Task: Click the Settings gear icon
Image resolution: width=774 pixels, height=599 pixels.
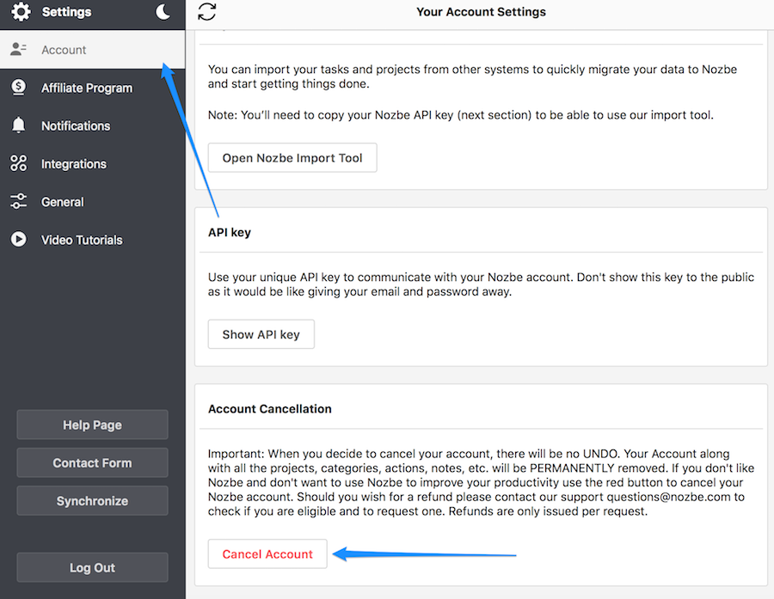Action: (21, 11)
